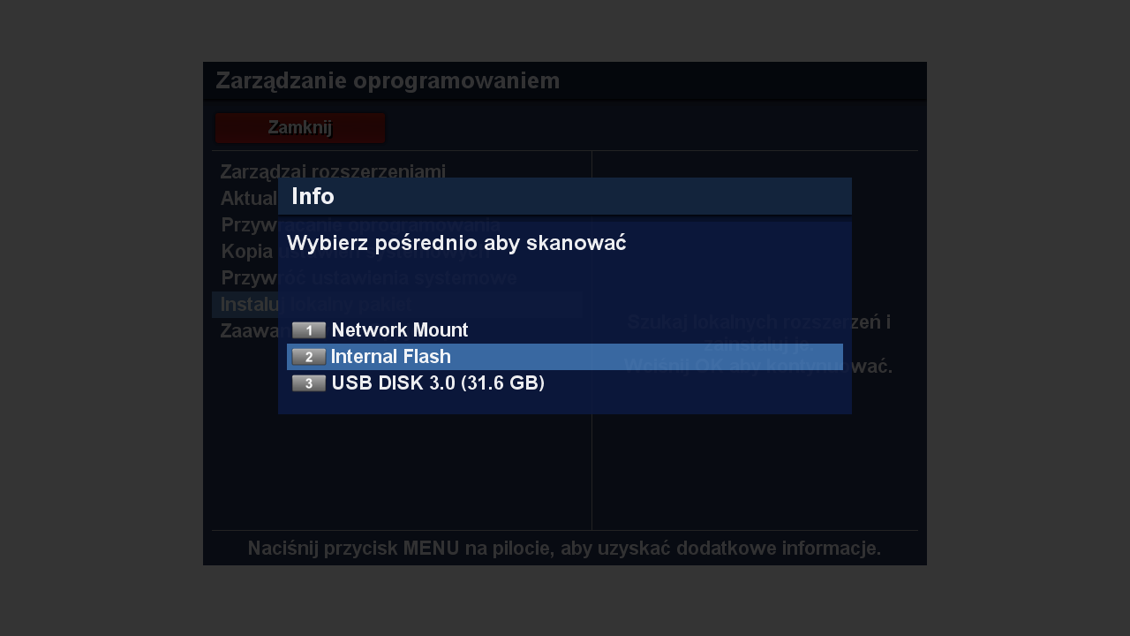The height and width of the screenshot is (636, 1130).
Task: Click the partially hidden Kopia menu entry
Action: coord(247,252)
